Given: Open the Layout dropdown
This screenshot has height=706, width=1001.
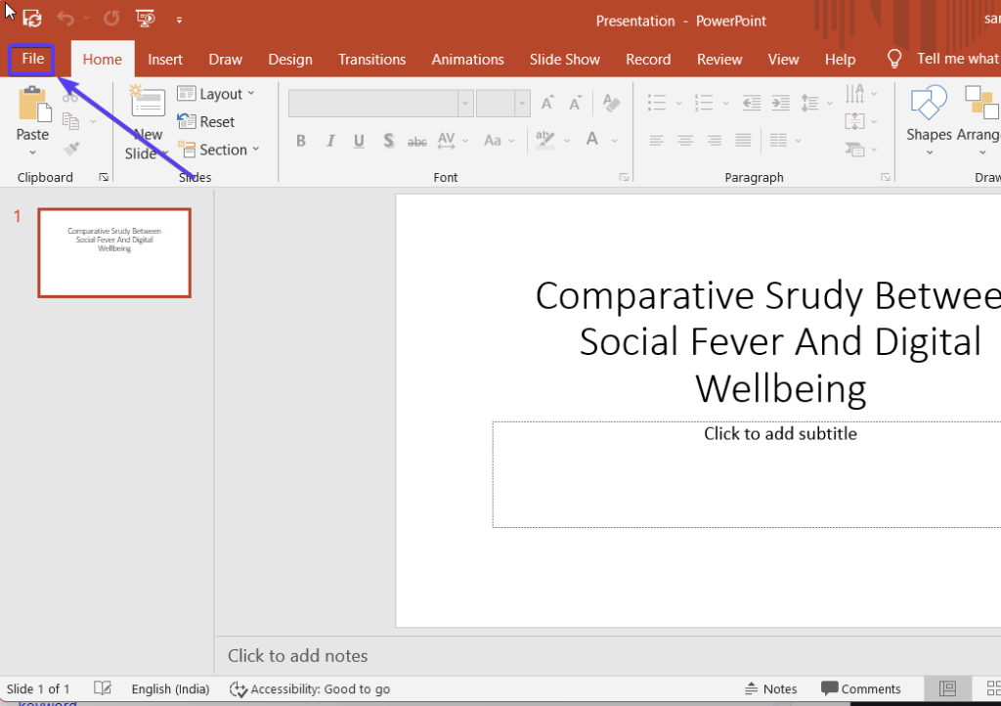Looking at the screenshot, I should tap(216, 94).
